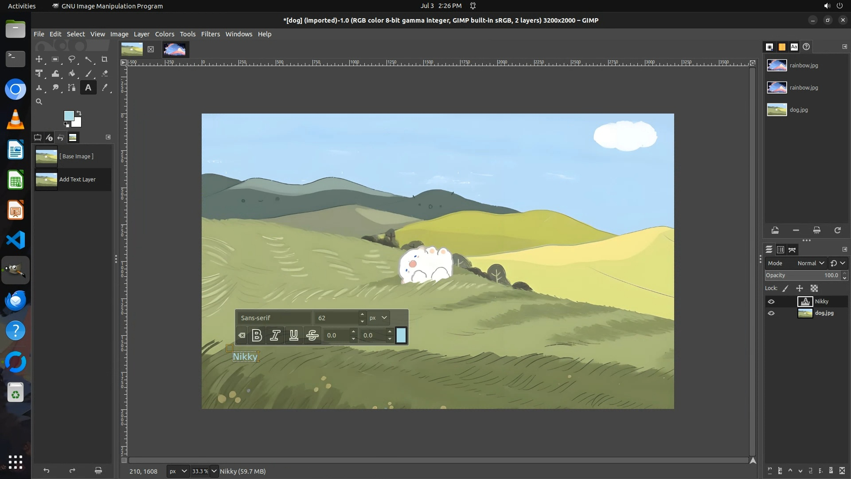851x479 pixels.
Task: Expand the zoom percentage dropdown in status bar
Action: [214, 471]
